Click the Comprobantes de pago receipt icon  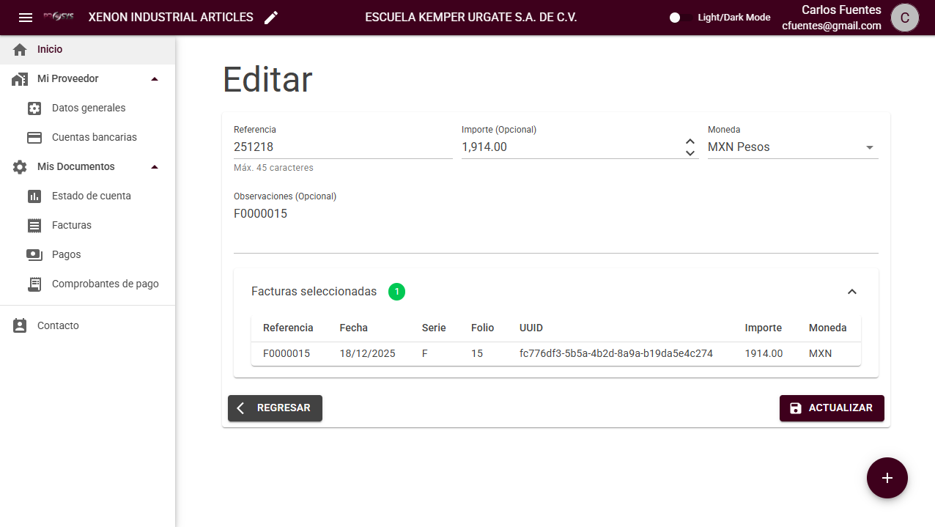(34, 284)
